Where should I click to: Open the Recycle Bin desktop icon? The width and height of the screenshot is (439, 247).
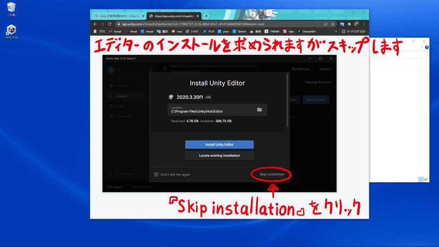click(11, 9)
